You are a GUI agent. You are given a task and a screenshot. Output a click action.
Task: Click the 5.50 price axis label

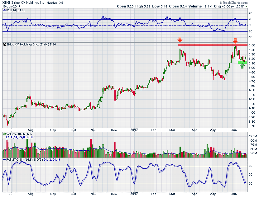[x=252, y=45]
